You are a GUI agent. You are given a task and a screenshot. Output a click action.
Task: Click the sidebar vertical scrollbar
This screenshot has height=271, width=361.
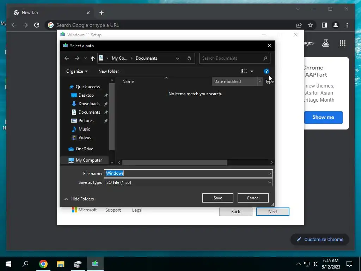tap(112, 116)
